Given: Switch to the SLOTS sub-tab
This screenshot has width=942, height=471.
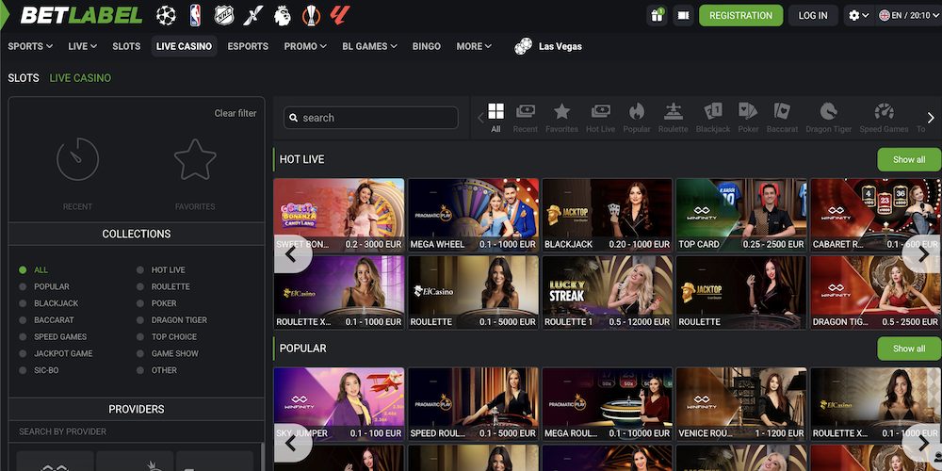Looking at the screenshot, I should coord(24,78).
